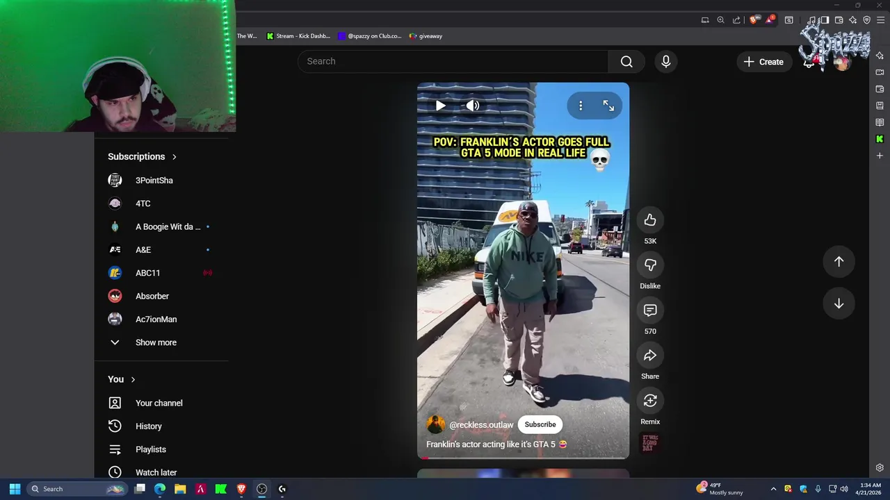The image size is (890, 500).
Task: Open Microsoft Edge from taskbar
Action: coord(160,489)
